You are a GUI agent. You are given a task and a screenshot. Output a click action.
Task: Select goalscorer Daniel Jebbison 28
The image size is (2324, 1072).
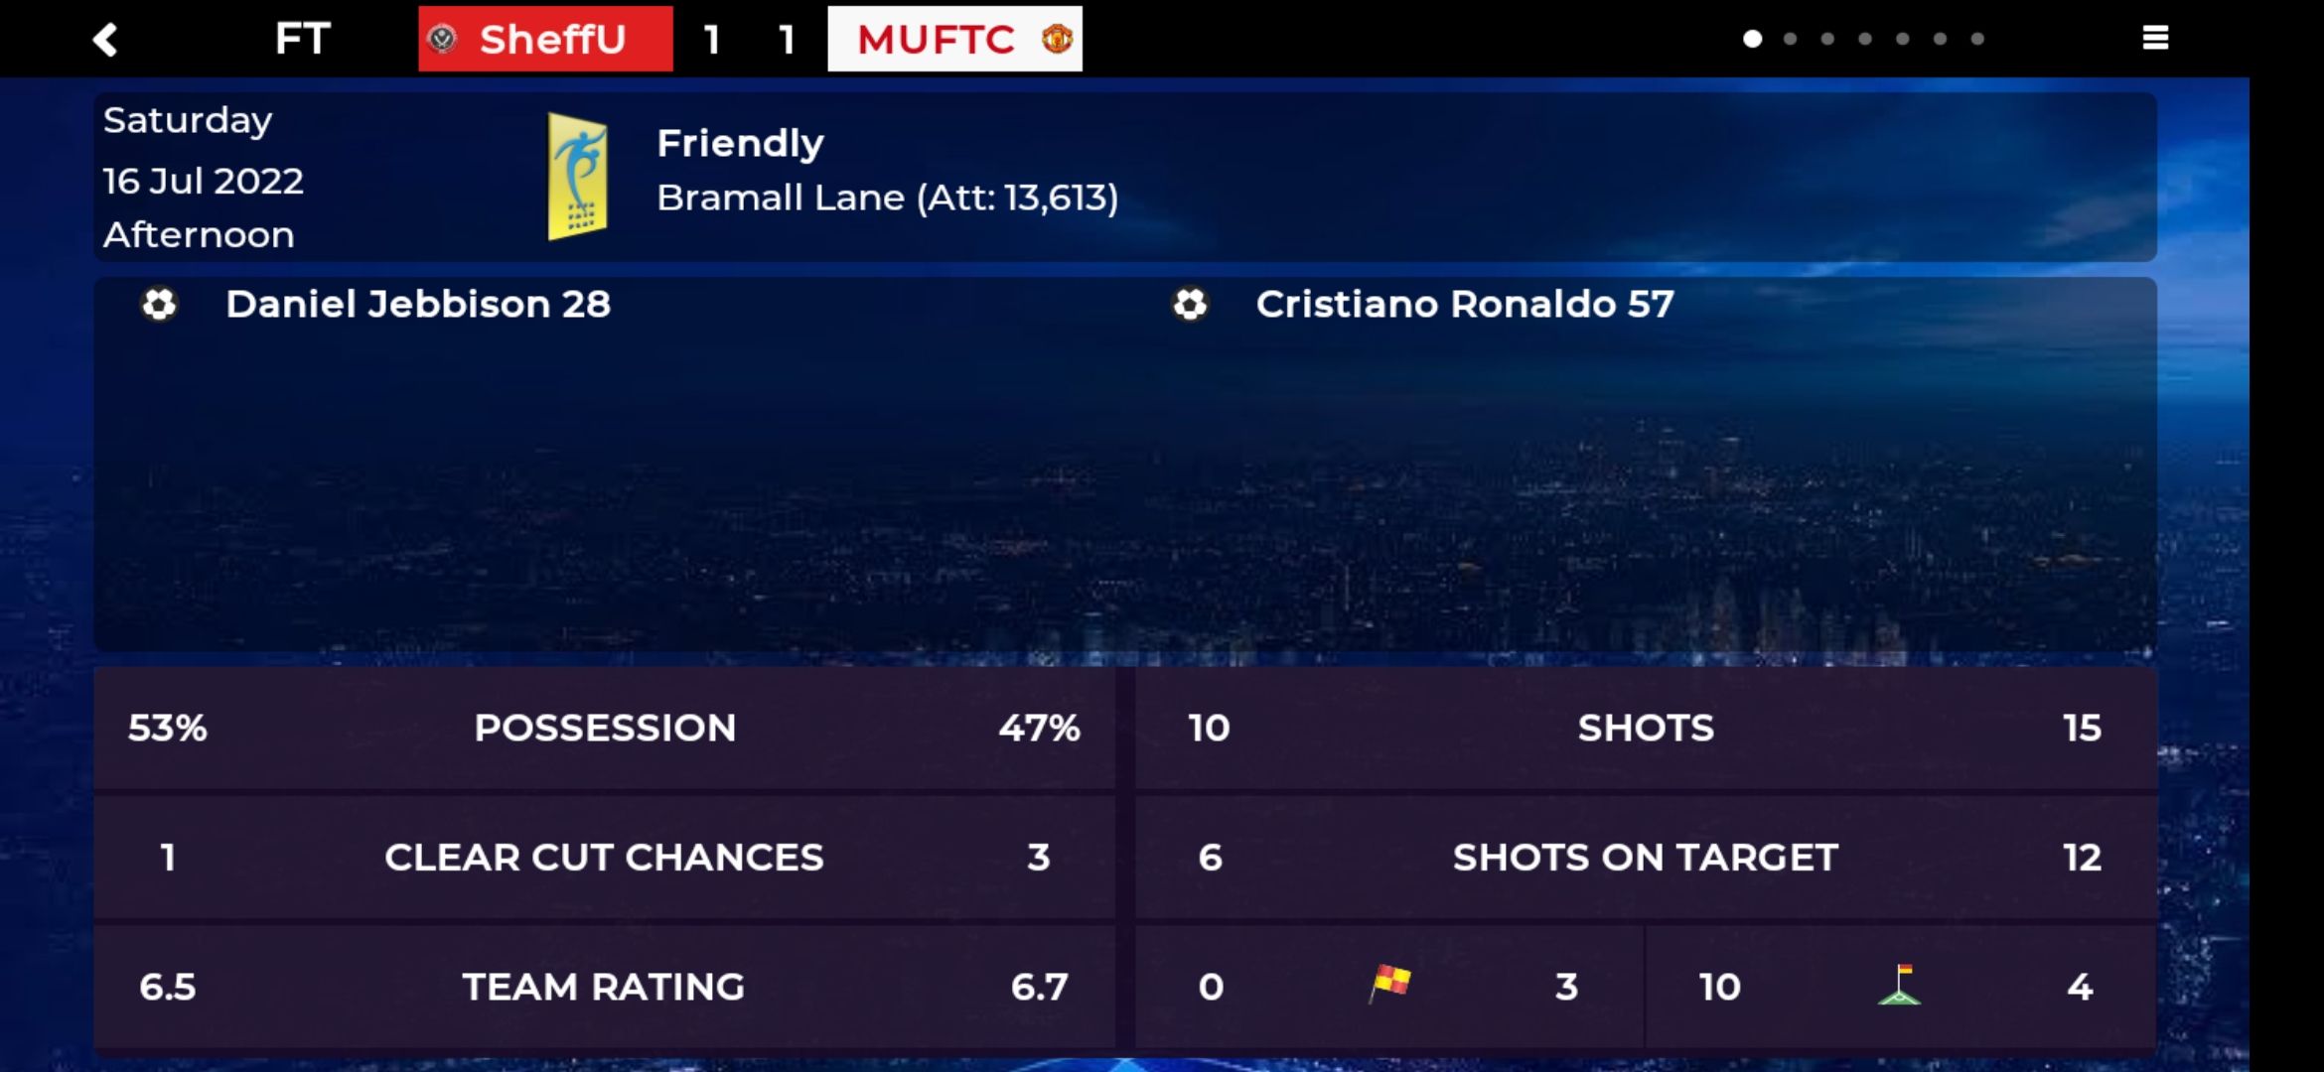418,304
